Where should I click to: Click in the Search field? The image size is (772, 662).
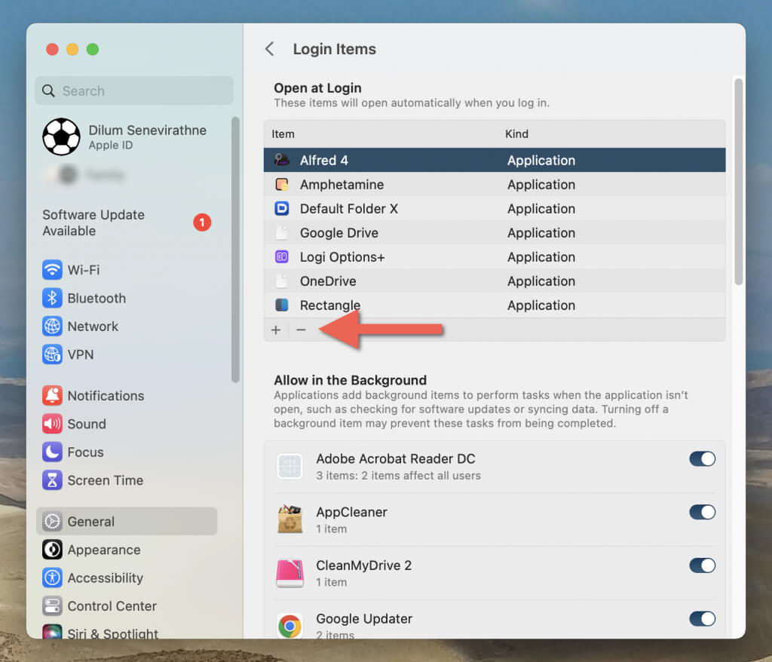pos(134,90)
